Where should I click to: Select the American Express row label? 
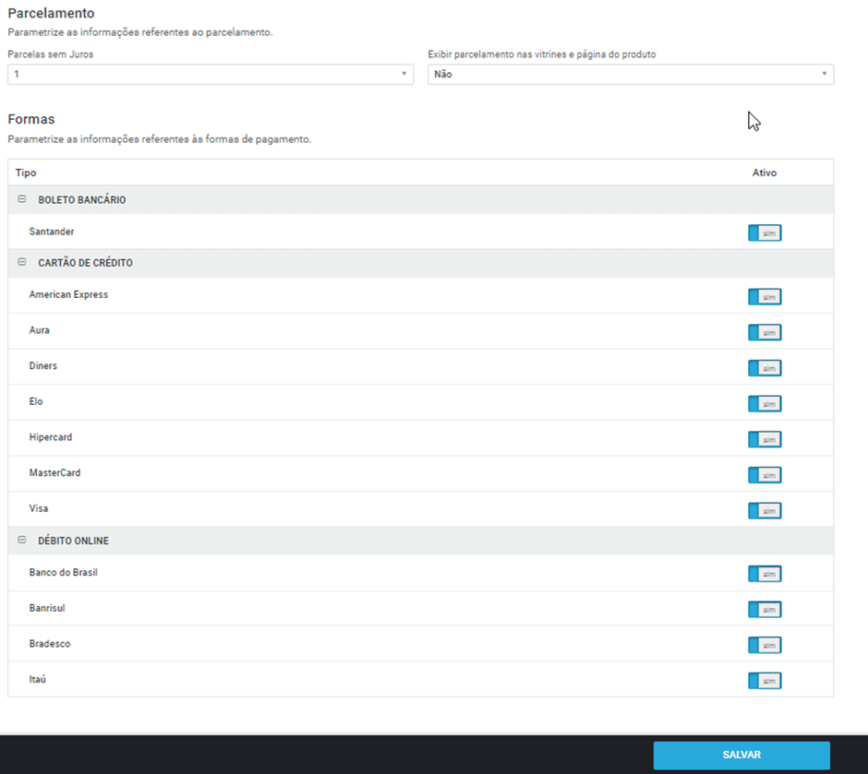pyautogui.click(x=68, y=294)
